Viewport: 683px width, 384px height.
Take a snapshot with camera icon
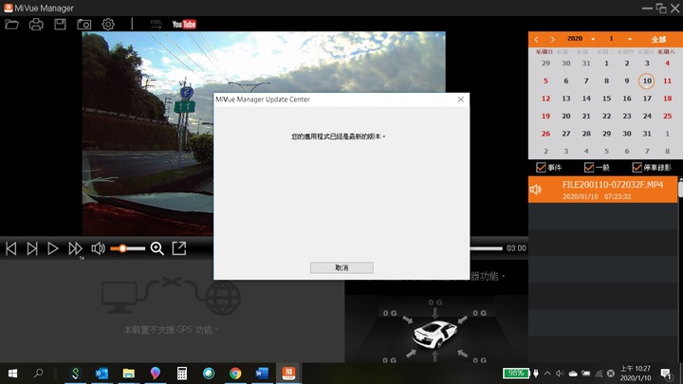84,25
